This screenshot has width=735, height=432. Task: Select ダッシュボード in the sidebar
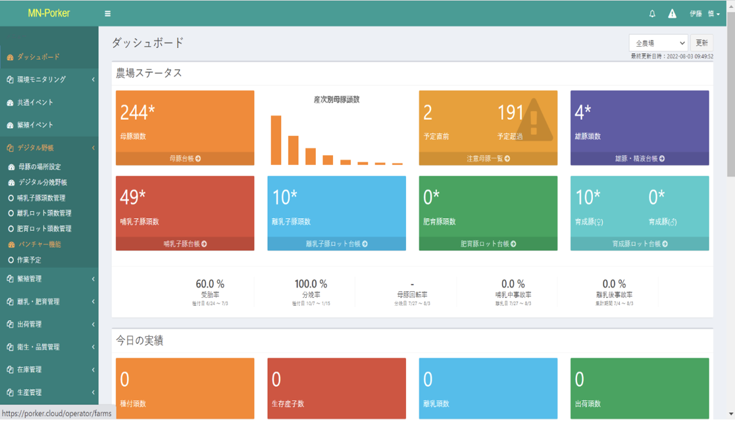click(x=49, y=57)
